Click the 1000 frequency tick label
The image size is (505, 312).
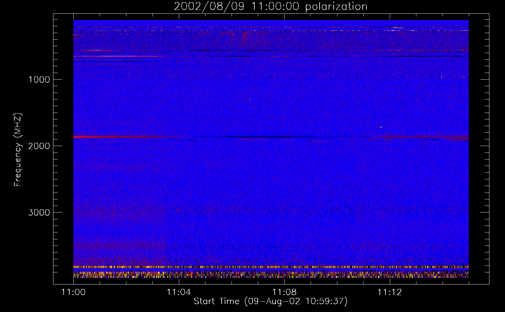pos(39,80)
